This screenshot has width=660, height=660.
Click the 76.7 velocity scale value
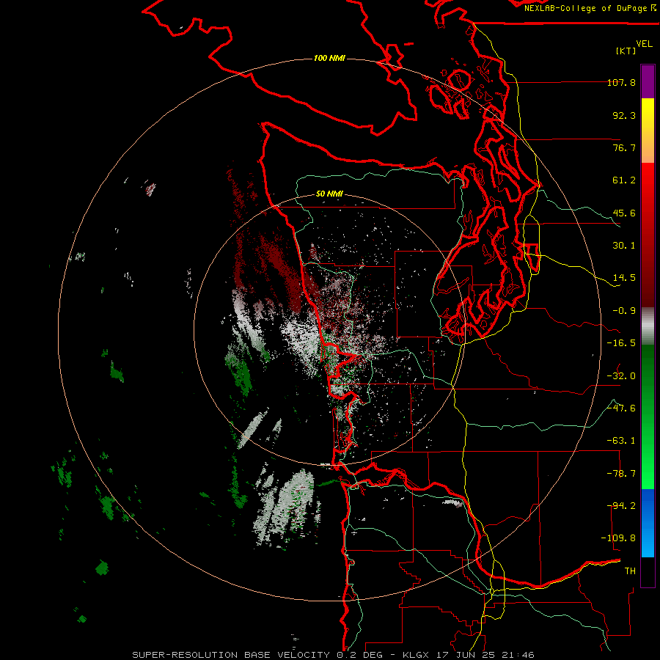pos(624,147)
